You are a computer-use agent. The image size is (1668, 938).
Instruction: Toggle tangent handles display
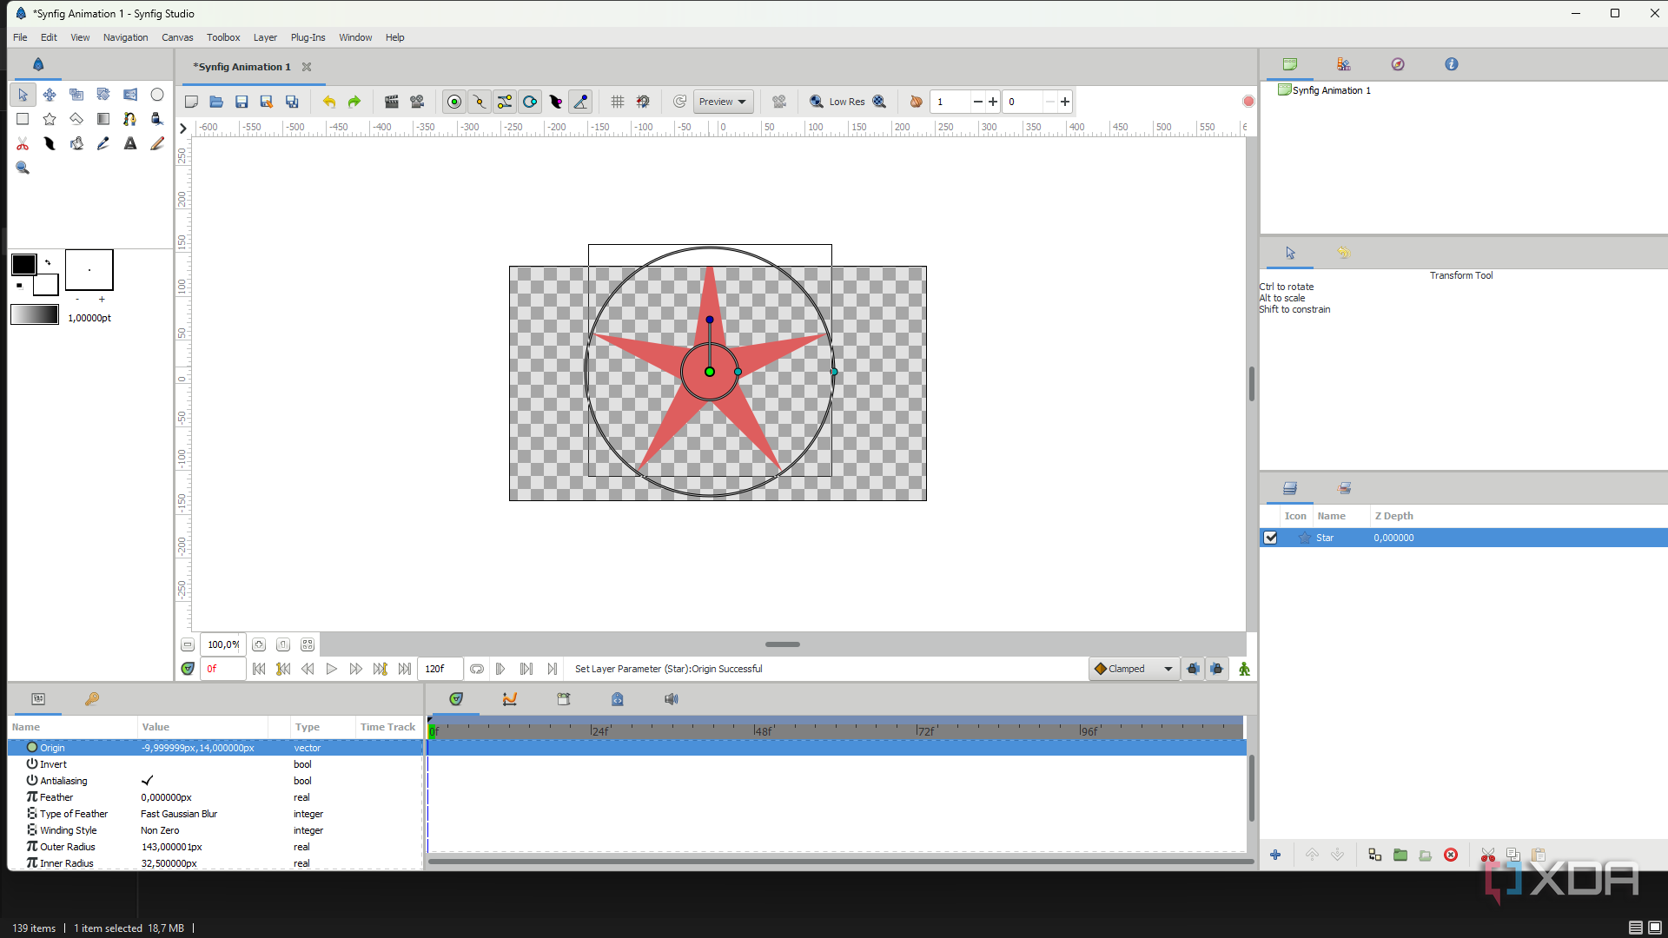click(x=505, y=102)
